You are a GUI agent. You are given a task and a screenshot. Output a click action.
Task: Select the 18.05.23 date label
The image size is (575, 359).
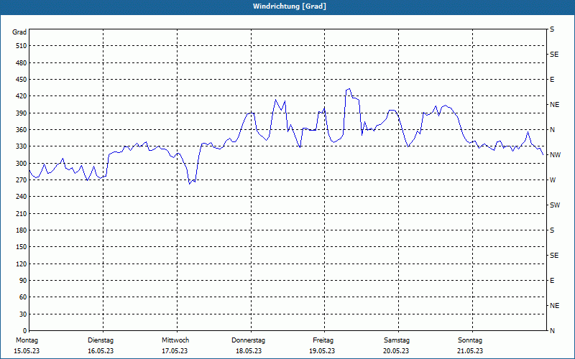[249, 351]
